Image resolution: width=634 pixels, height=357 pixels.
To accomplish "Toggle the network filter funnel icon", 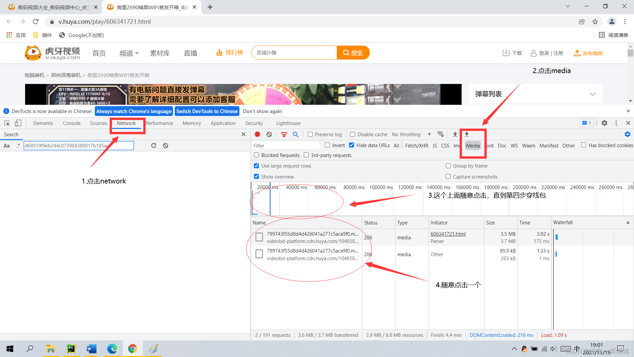I will tap(284, 134).
